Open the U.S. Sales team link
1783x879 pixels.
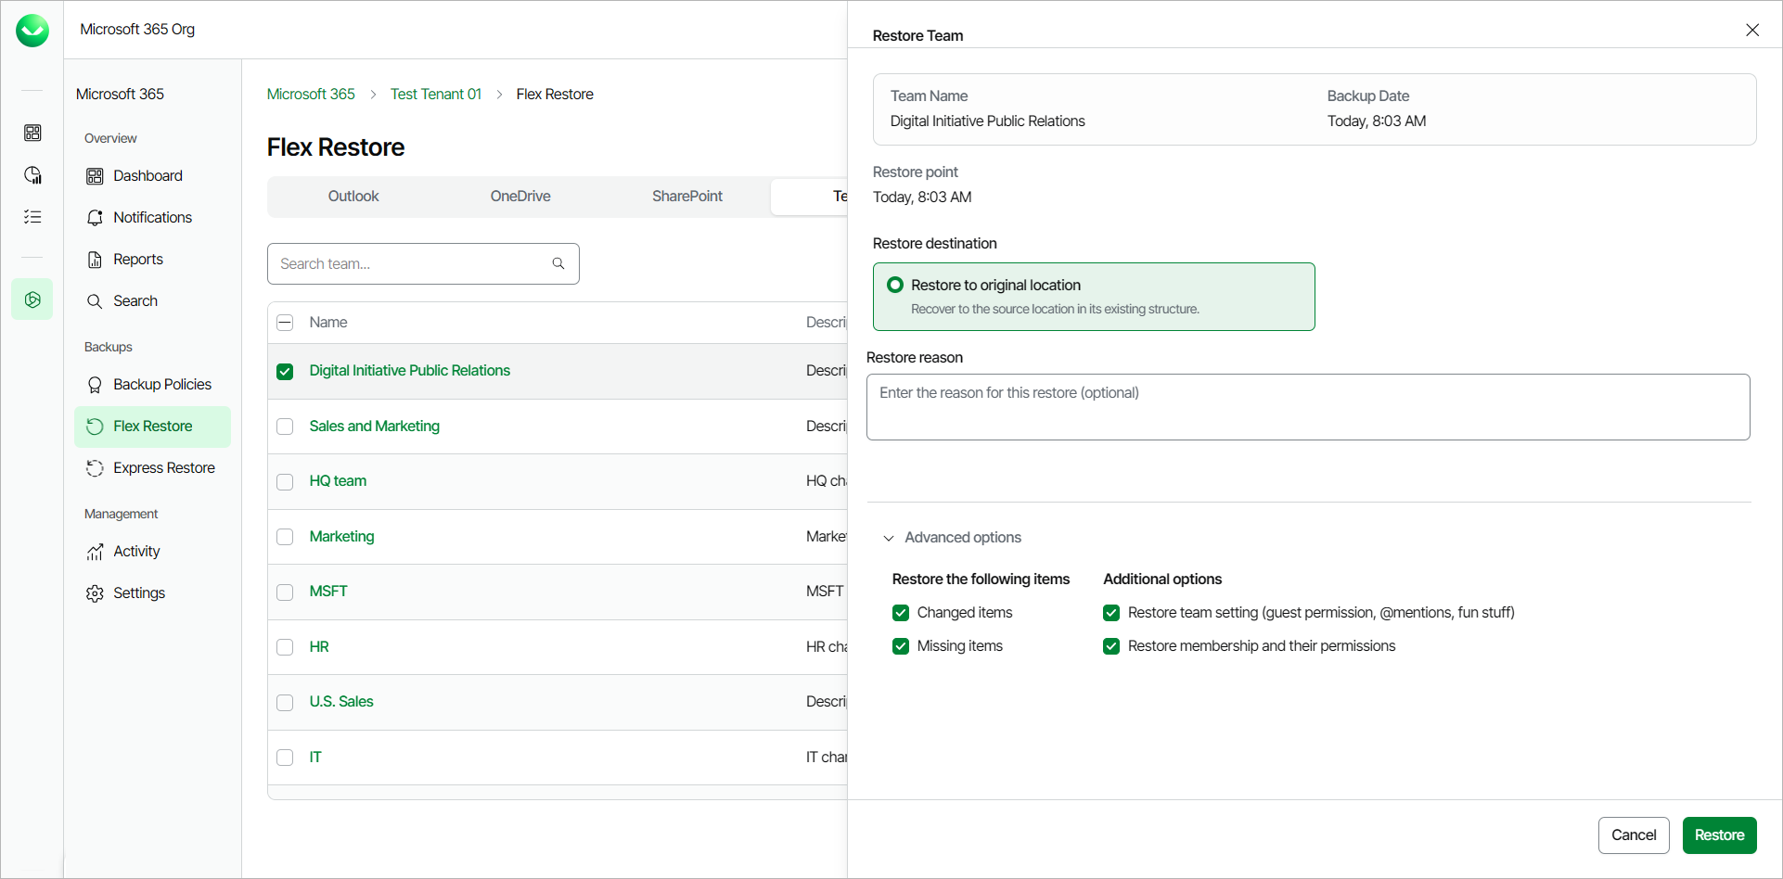[x=341, y=702]
